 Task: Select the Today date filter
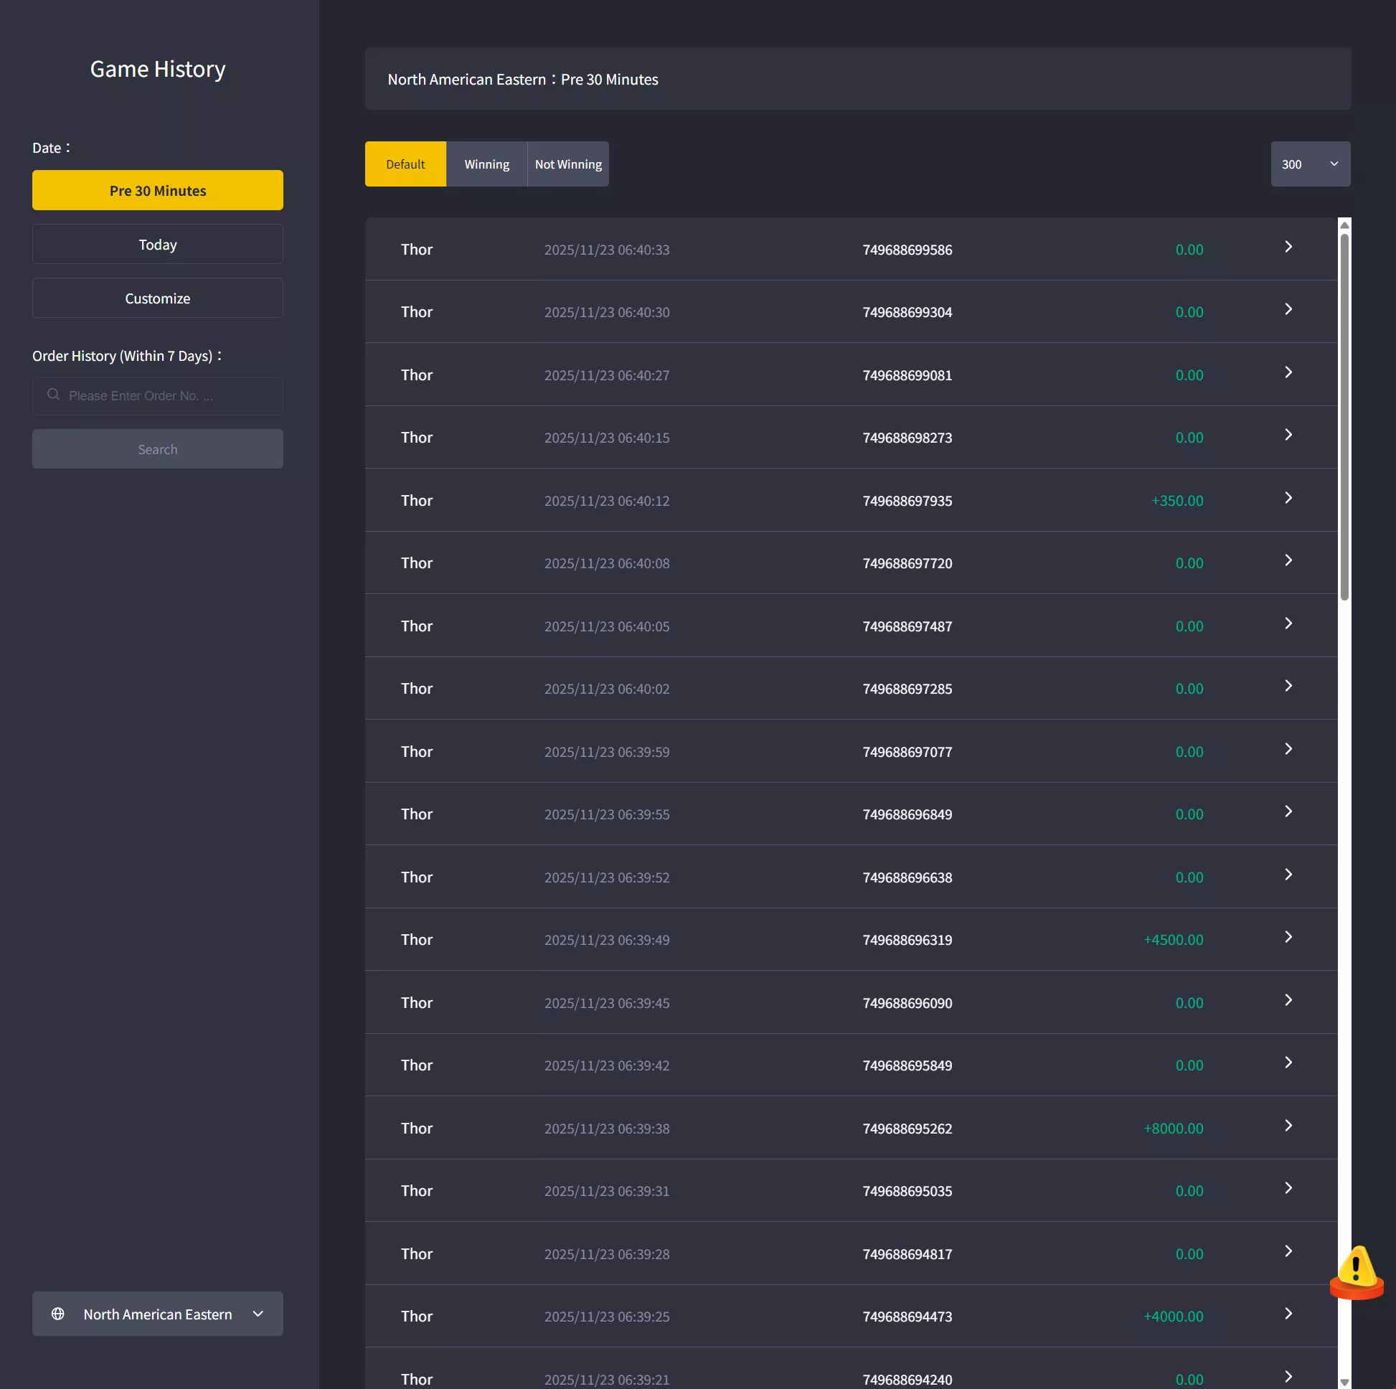tap(158, 244)
